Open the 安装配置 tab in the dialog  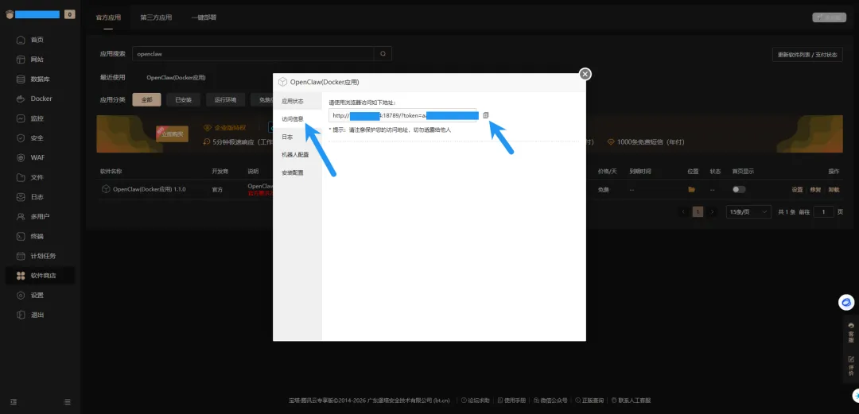(x=293, y=172)
